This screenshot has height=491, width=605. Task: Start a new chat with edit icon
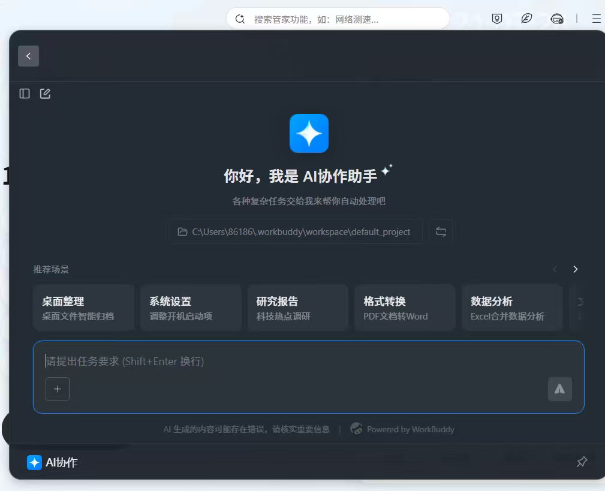(45, 94)
